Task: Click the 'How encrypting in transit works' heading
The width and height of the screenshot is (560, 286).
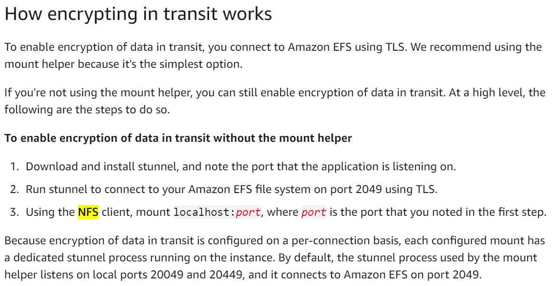Action: 138,15
